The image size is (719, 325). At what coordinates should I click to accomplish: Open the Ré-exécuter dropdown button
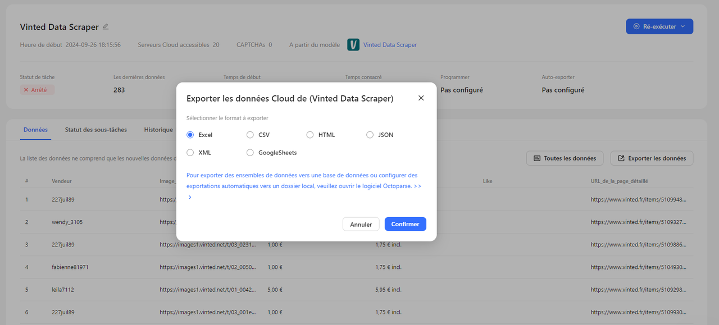[659, 26]
